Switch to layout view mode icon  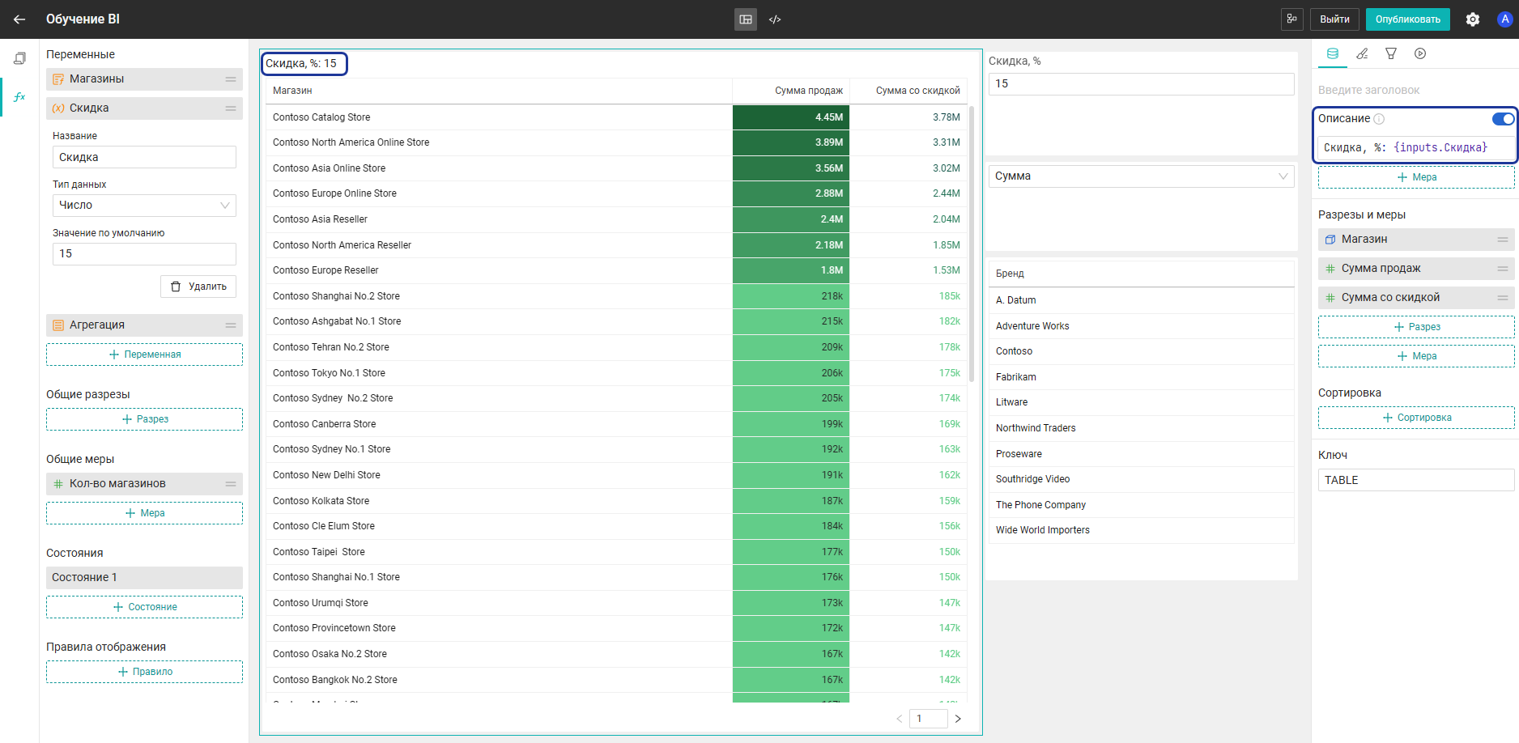click(x=746, y=19)
